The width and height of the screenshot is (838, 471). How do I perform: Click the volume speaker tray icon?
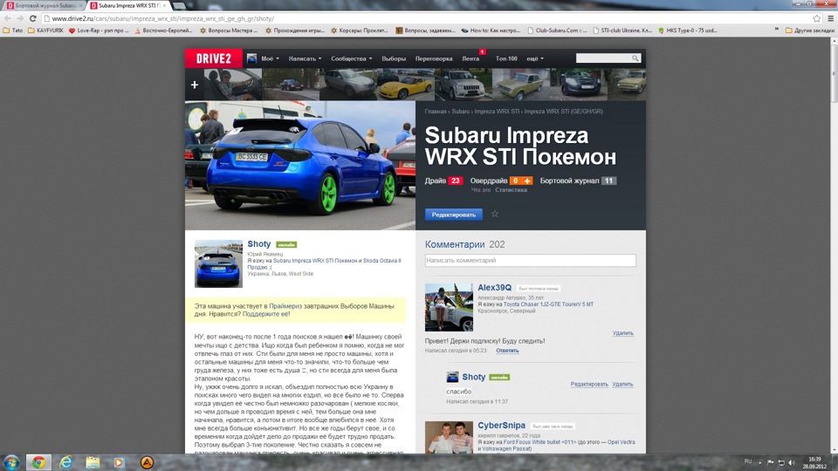[x=792, y=462]
